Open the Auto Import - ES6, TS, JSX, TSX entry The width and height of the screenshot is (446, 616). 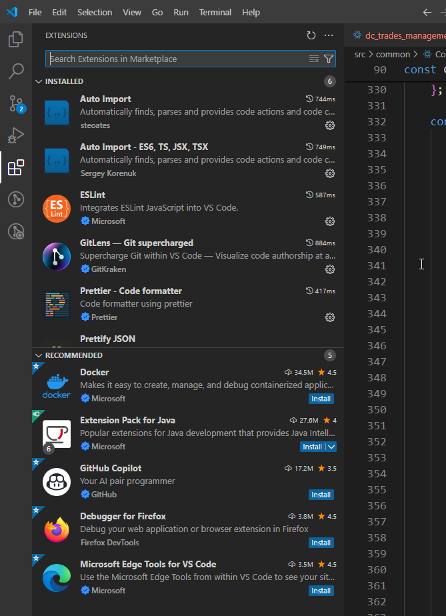click(188, 161)
